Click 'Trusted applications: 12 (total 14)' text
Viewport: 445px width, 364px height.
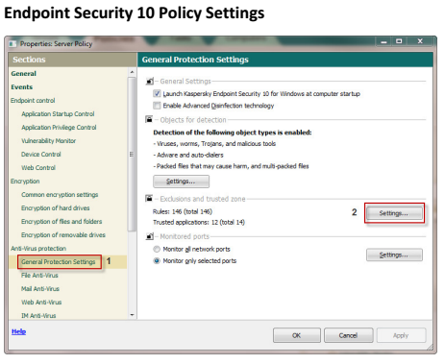pyautogui.click(x=199, y=222)
